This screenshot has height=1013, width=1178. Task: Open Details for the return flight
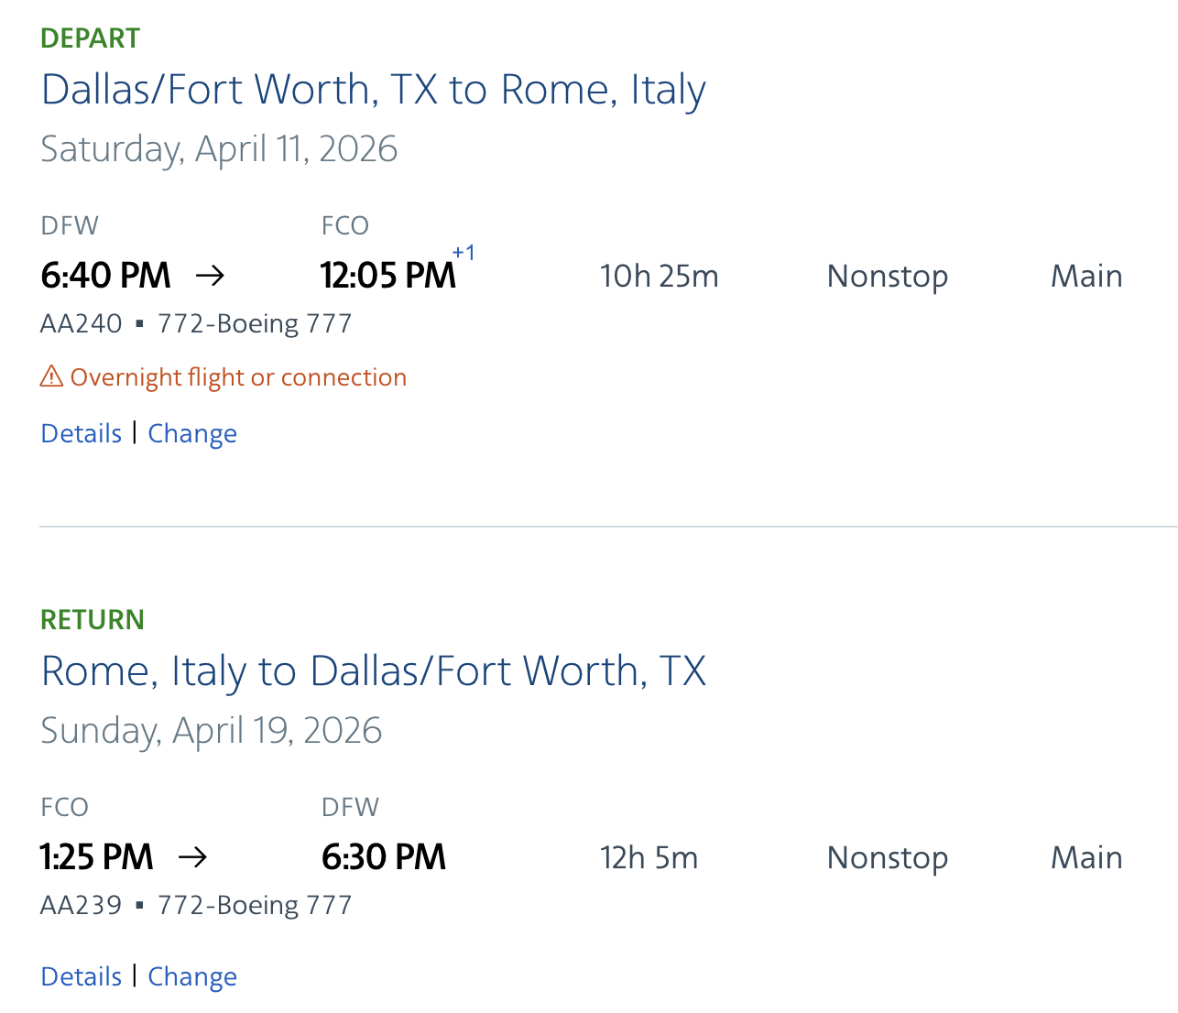[82, 976]
